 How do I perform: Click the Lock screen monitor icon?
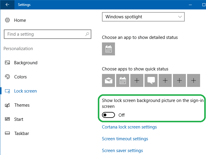(7, 91)
